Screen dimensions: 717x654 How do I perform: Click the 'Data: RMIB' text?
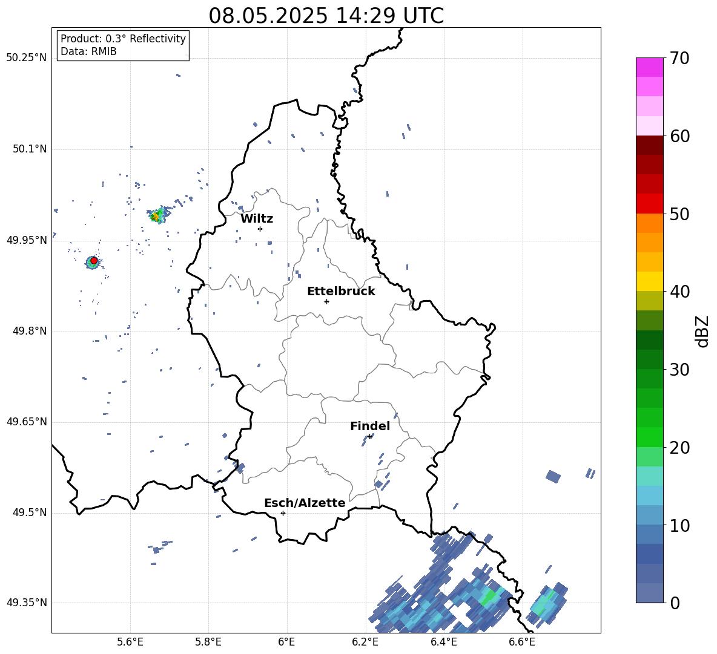pyautogui.click(x=88, y=51)
